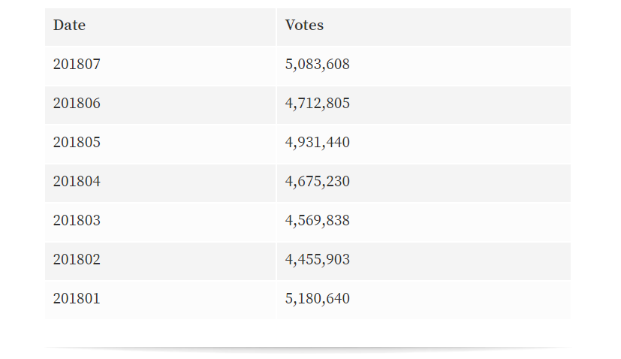Click the Votes column header
Viewport: 621px width, 359px height.
[304, 26]
